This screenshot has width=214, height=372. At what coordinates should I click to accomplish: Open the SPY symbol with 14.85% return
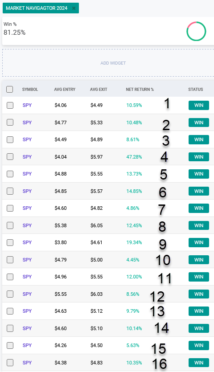27,191
